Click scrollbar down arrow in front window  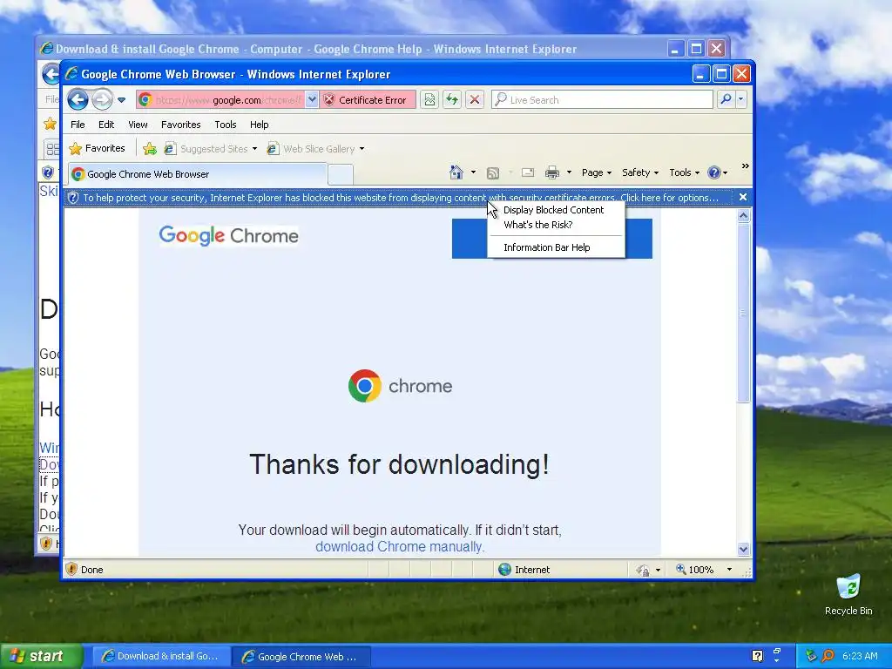click(744, 549)
